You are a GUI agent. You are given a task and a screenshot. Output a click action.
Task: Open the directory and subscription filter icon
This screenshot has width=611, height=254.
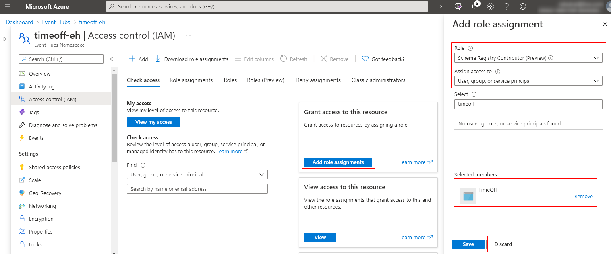pyautogui.click(x=458, y=6)
